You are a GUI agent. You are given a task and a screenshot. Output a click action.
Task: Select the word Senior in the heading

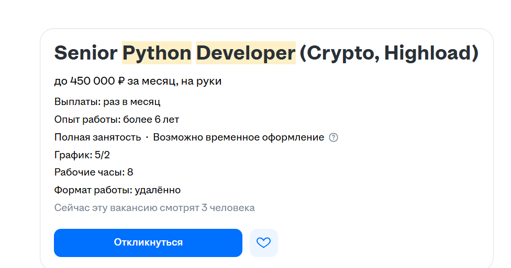86,53
